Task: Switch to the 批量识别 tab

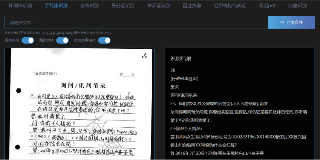Action: coord(297,6)
